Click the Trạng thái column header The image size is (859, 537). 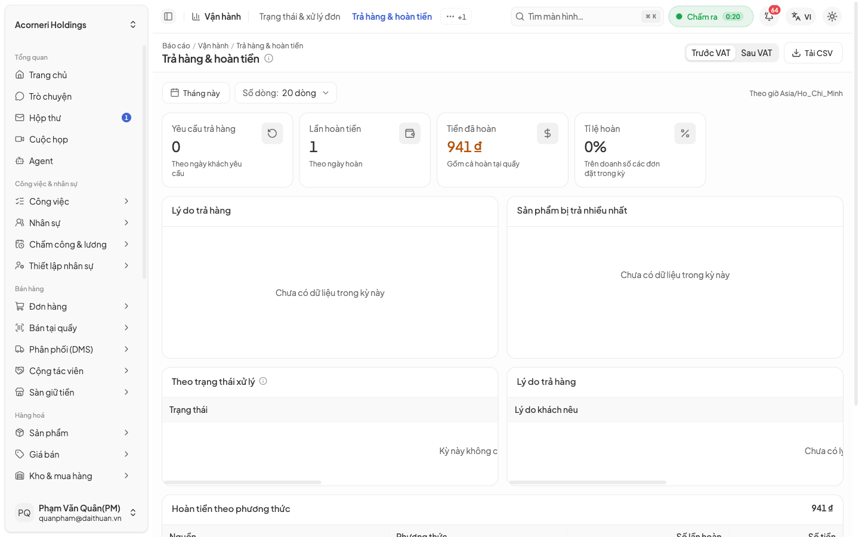pyautogui.click(x=189, y=410)
